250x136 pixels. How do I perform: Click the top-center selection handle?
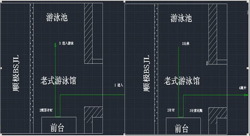tap(124, 1)
